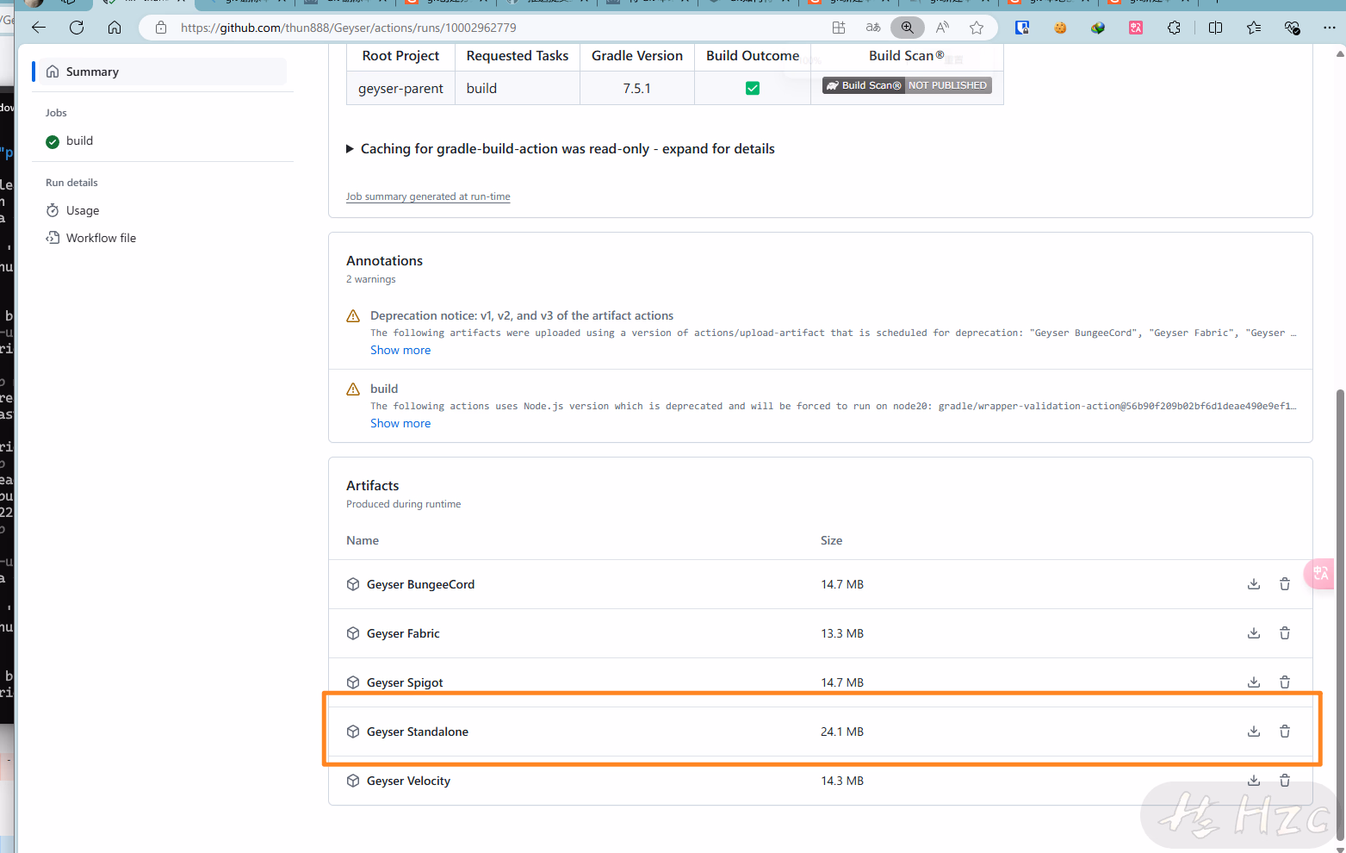Activate Read Aloud in address bar
The width and height of the screenshot is (1346, 853).
[x=943, y=28]
